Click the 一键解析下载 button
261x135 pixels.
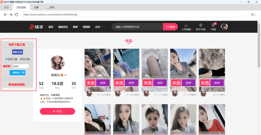coord(18,73)
